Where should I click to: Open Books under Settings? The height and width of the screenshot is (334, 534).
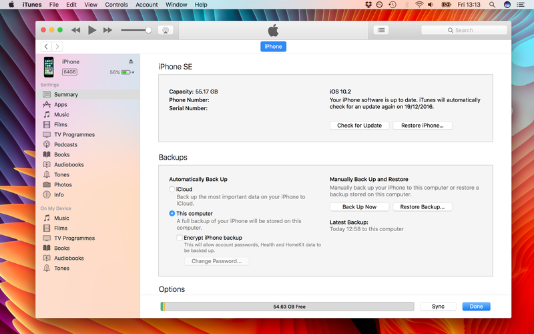point(88,154)
